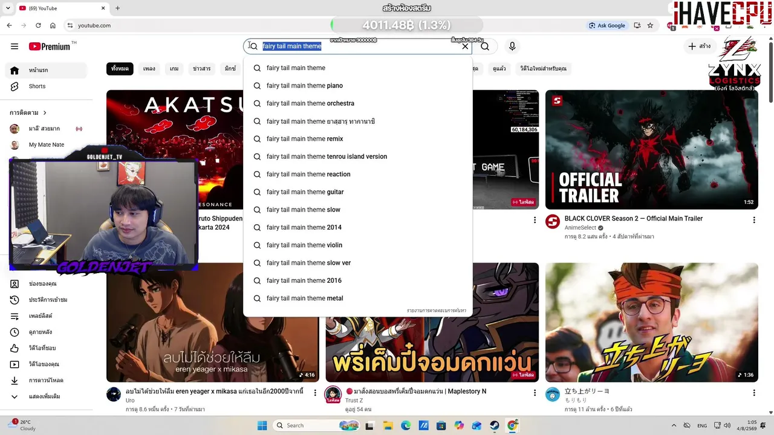
Task: Open File Explorer from the taskbar
Action: click(x=388, y=425)
